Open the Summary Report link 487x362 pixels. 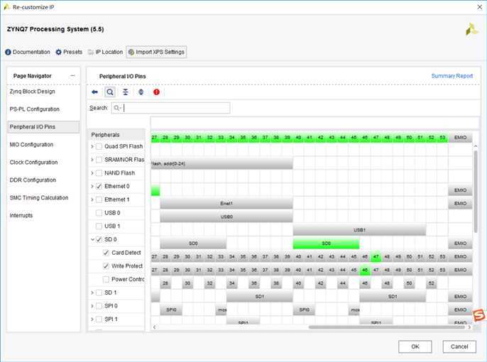452,76
